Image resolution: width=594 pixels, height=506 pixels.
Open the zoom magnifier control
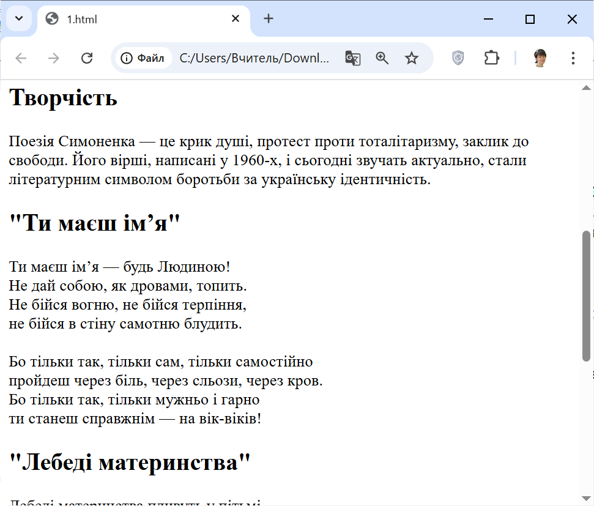tap(382, 58)
